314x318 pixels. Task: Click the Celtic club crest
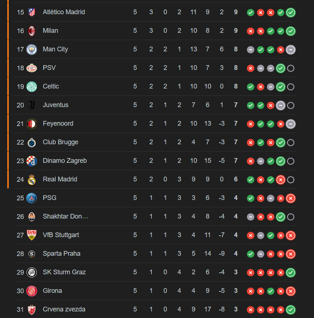(32, 87)
